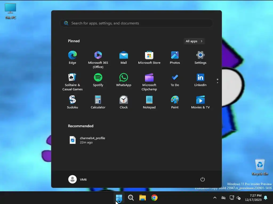Click the Windows Start button on taskbar
Image resolution: width=273 pixels, height=204 pixels.
coord(119,198)
